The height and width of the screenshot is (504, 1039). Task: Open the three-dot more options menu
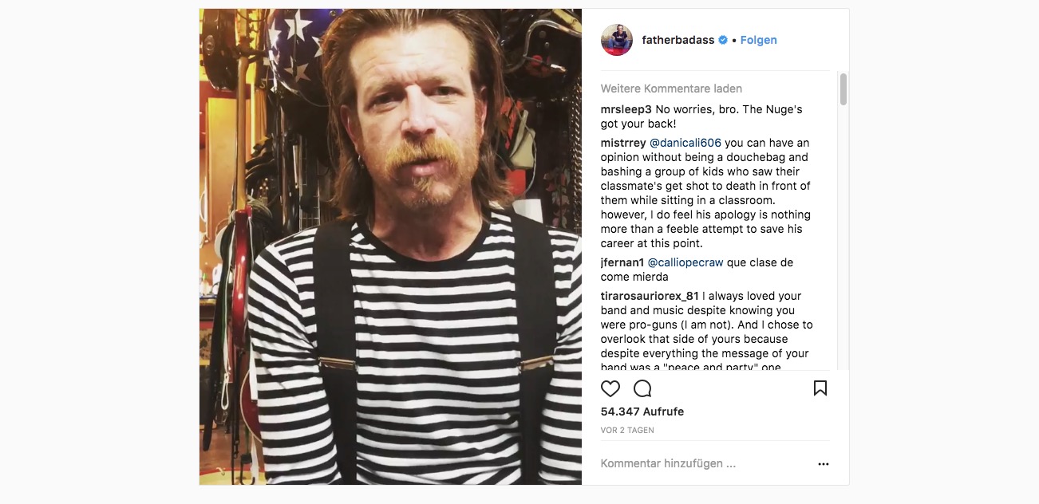coord(824,464)
